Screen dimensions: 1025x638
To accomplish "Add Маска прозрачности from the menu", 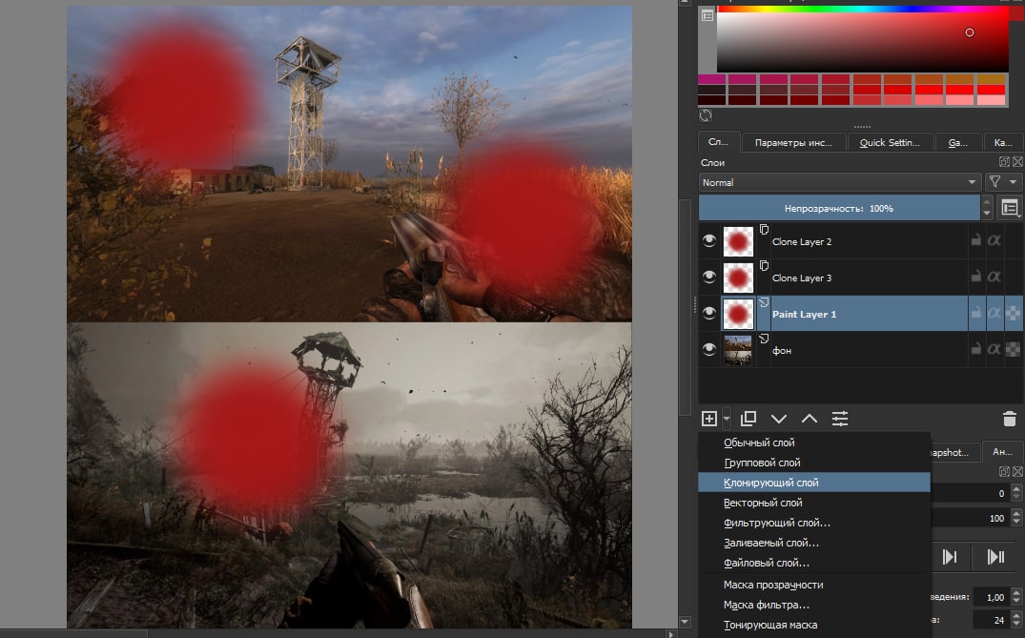I will tap(814, 585).
